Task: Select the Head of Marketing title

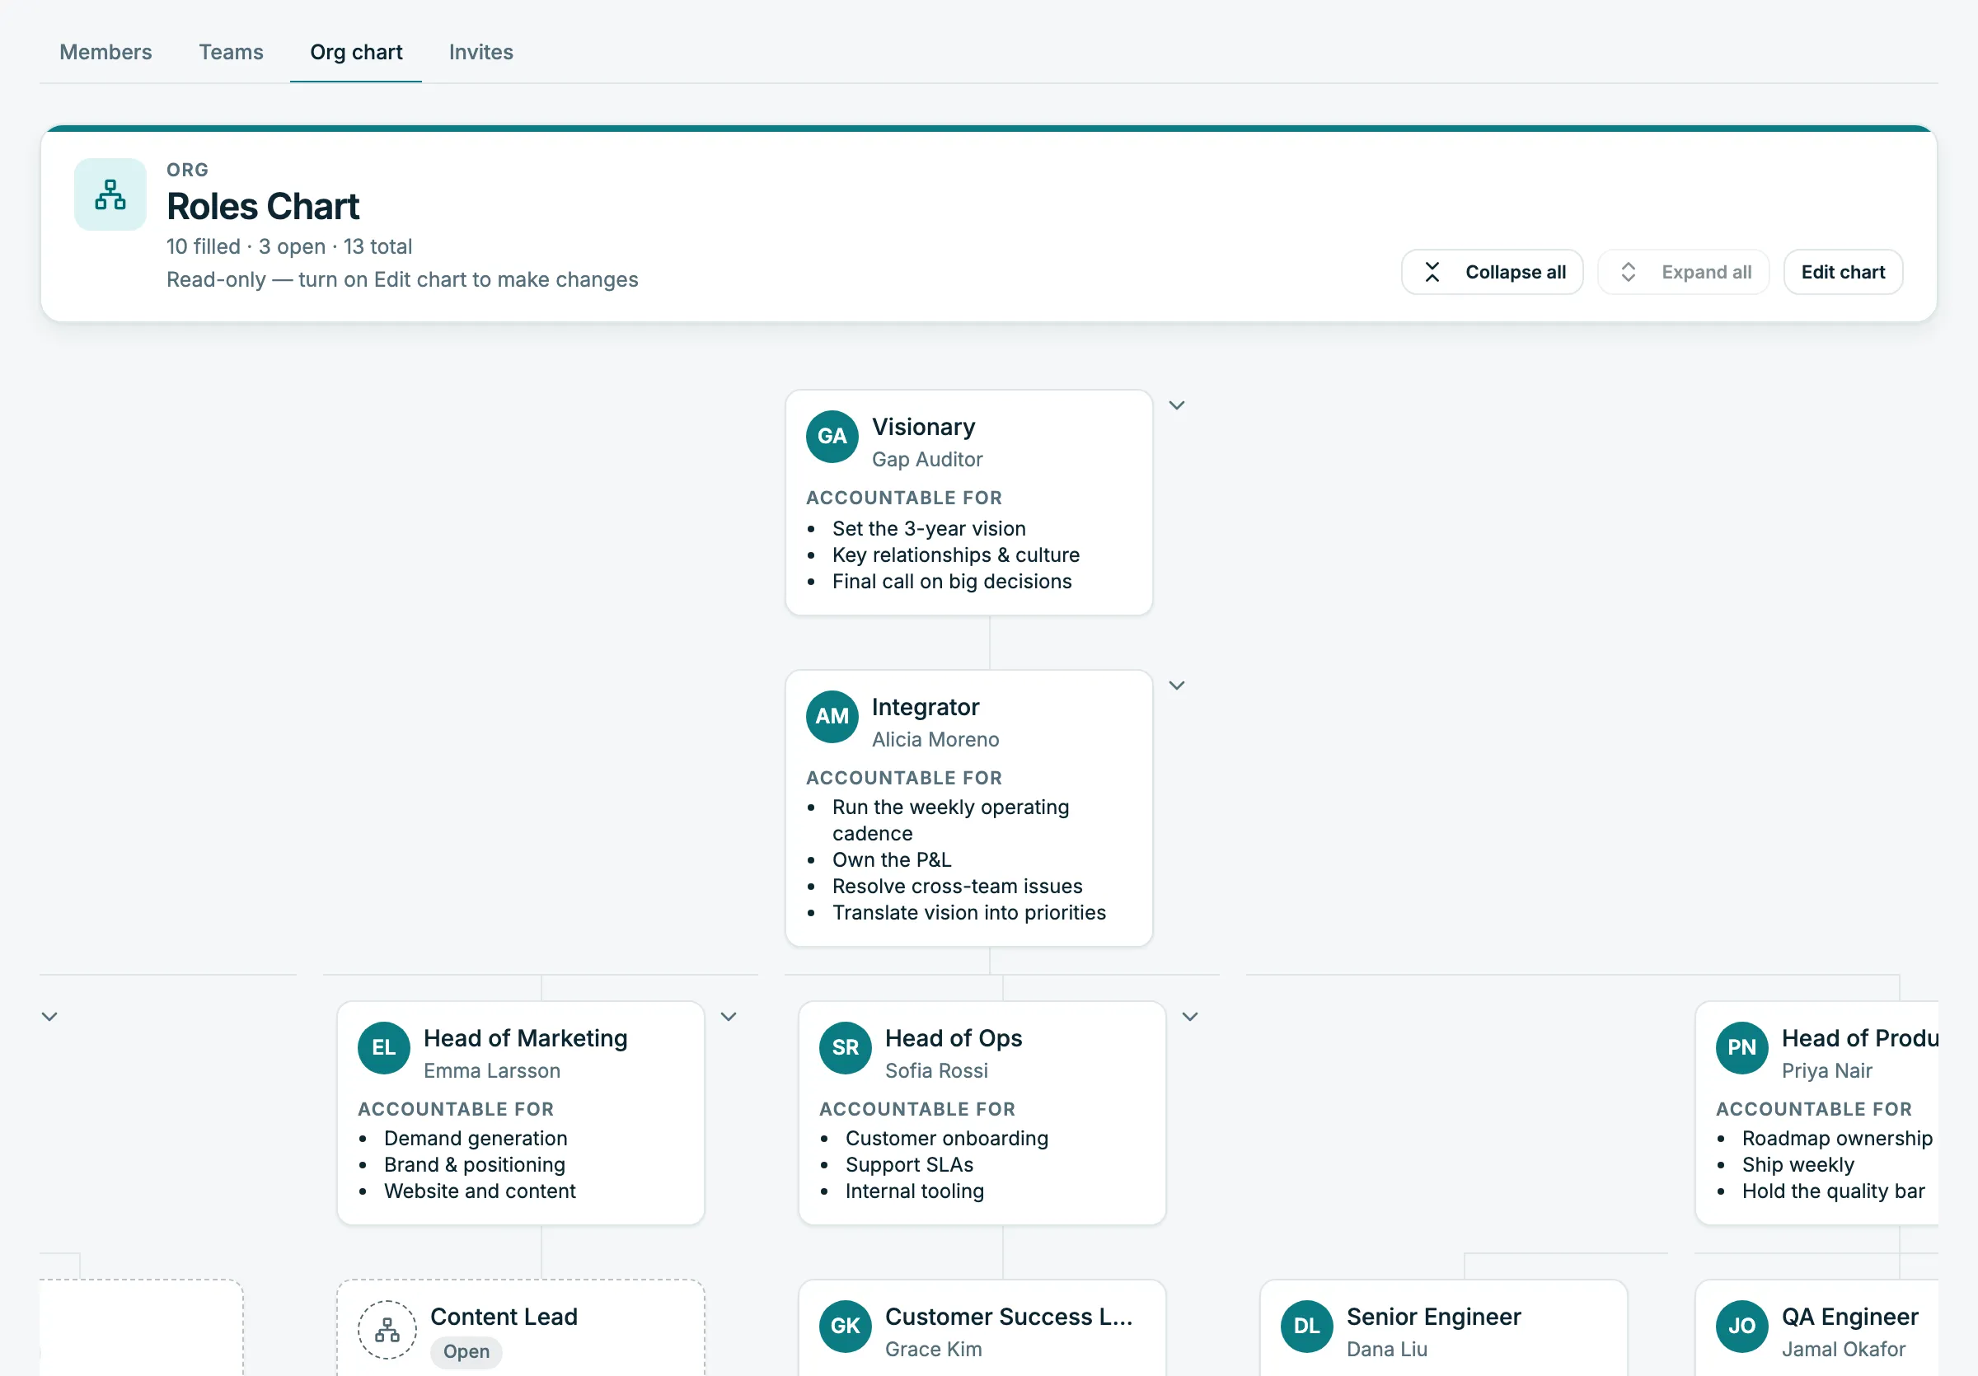Action: tap(526, 1038)
